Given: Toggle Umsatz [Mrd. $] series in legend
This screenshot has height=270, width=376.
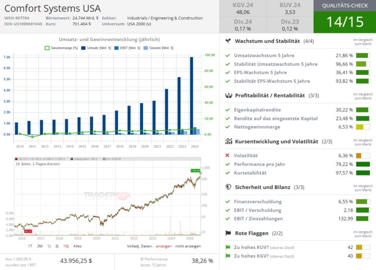Looking at the screenshot, I should tap(96, 48).
